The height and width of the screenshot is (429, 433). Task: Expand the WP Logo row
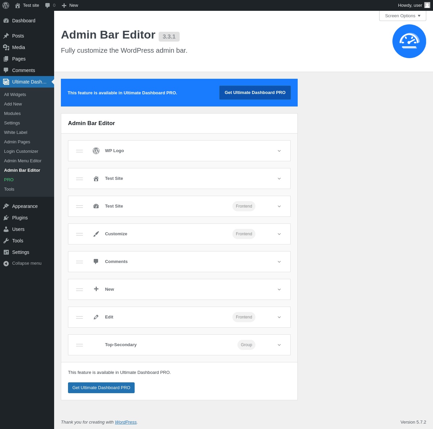pos(279,151)
